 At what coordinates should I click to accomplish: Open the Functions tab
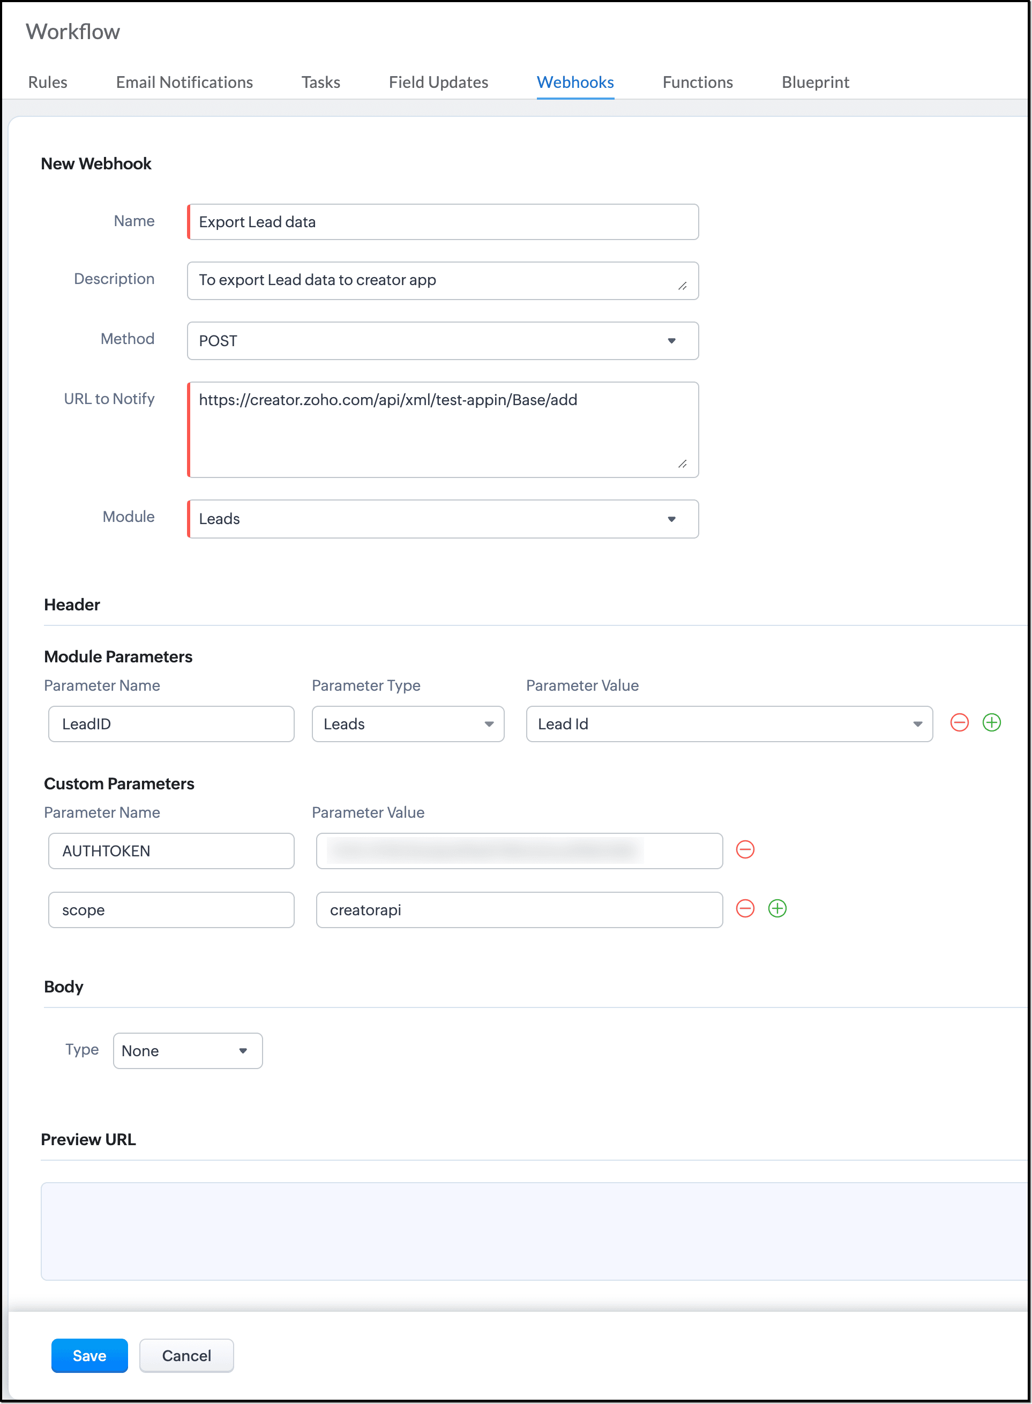pos(697,83)
